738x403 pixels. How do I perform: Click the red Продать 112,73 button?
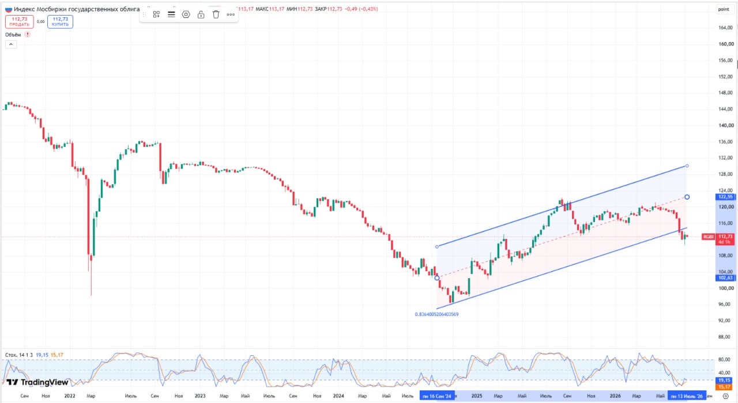pyautogui.click(x=20, y=22)
